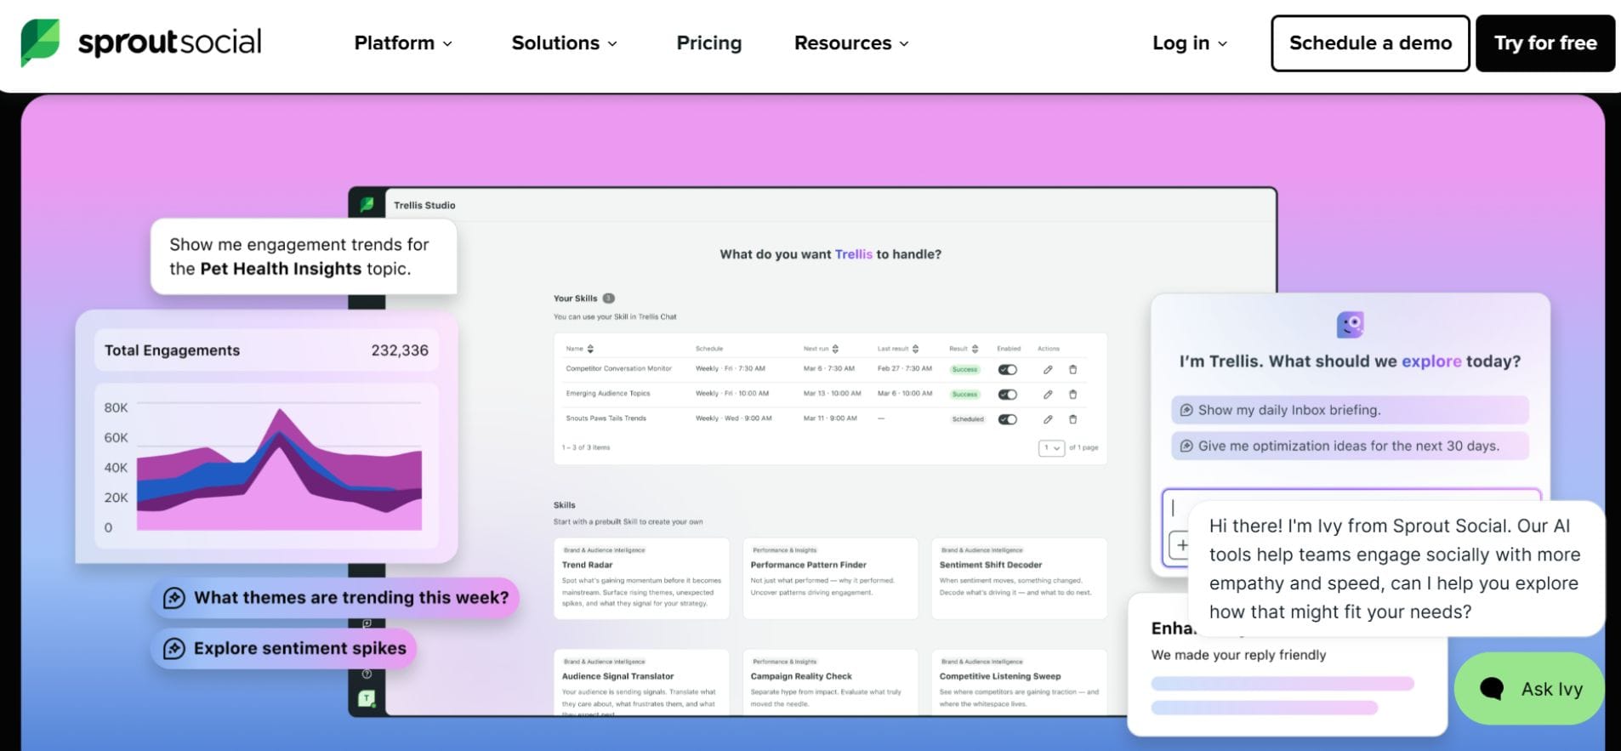The image size is (1621, 751).
Task: Open the Trellis Studio leaf icon
Action: (x=367, y=204)
